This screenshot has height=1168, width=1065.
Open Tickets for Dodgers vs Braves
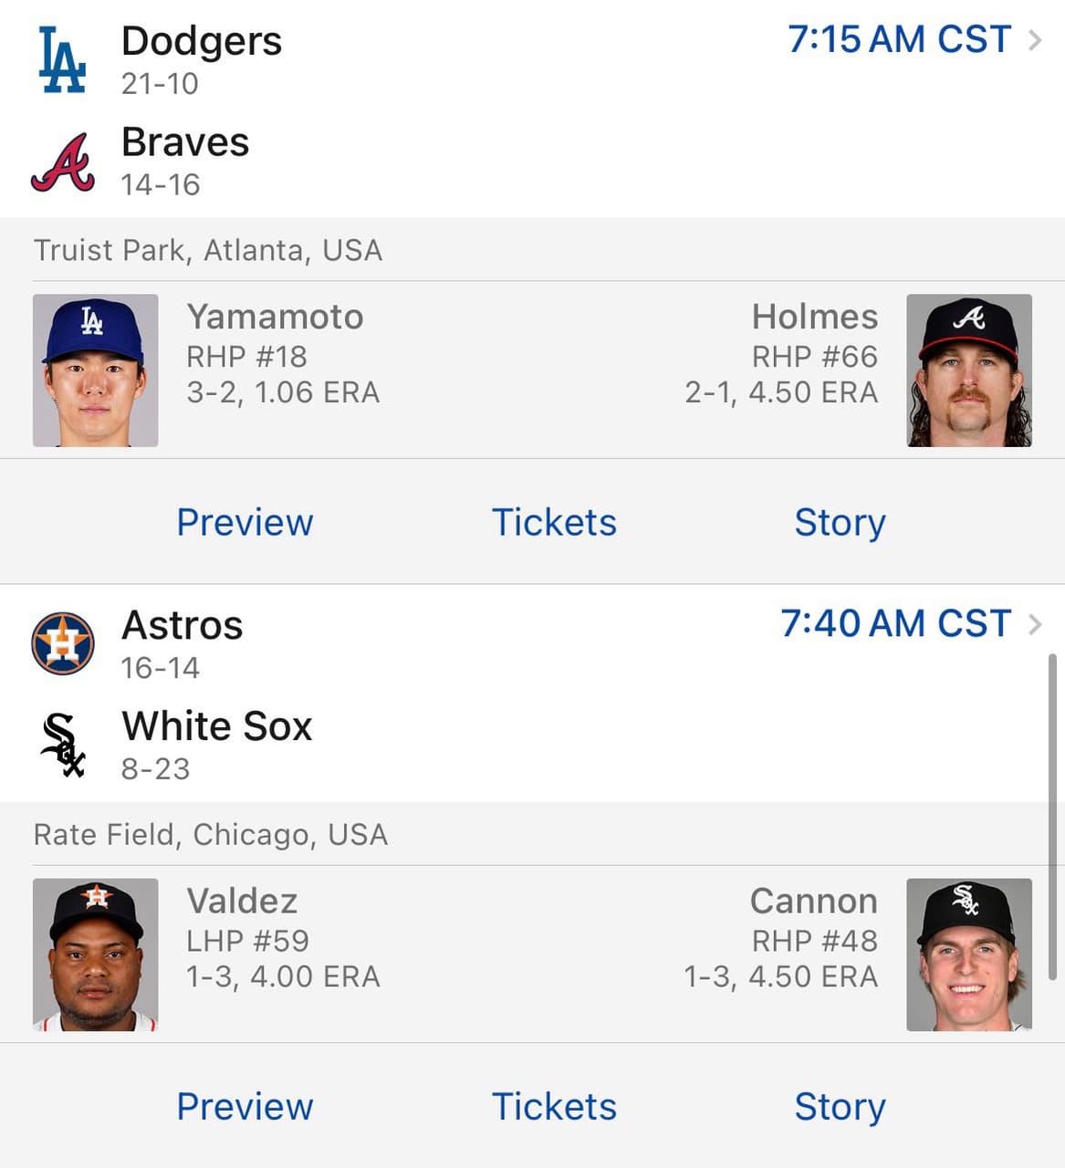tap(554, 522)
